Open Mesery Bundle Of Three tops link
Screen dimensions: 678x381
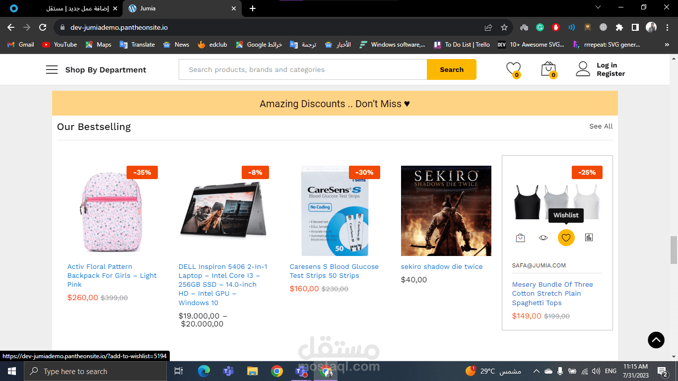552,294
